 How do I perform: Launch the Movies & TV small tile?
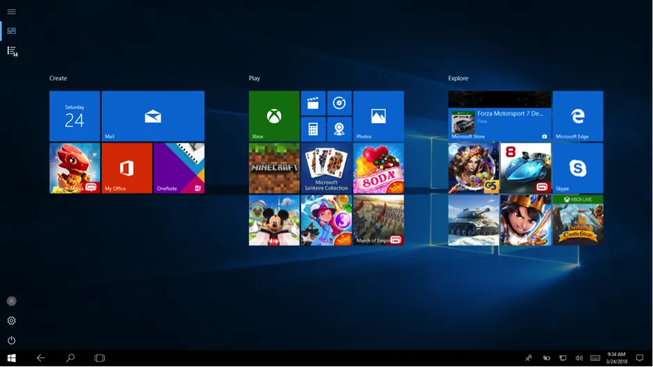click(313, 103)
